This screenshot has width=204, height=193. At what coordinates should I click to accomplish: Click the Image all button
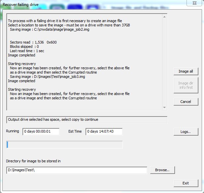point(186,71)
